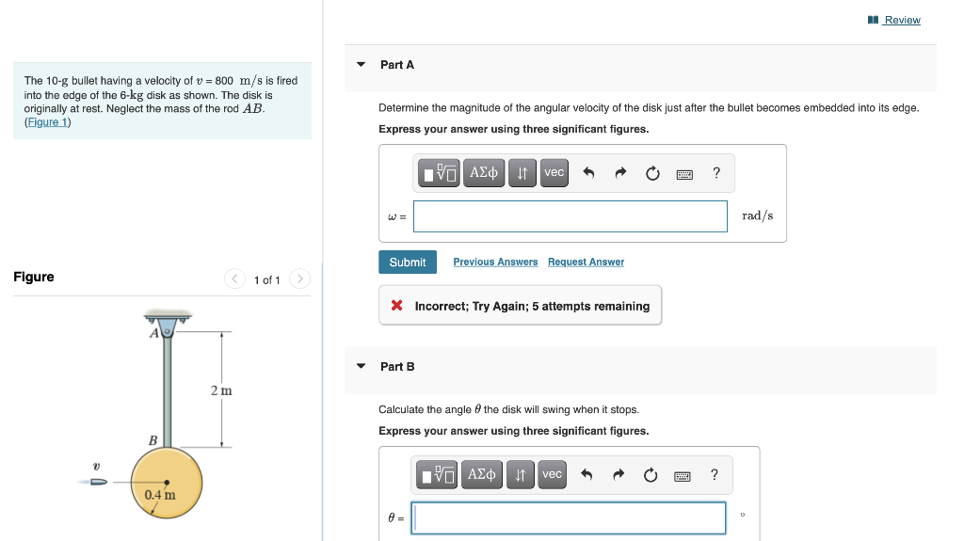Redo edit in Part A toolbar
The width and height of the screenshot is (964, 541).
(x=620, y=173)
